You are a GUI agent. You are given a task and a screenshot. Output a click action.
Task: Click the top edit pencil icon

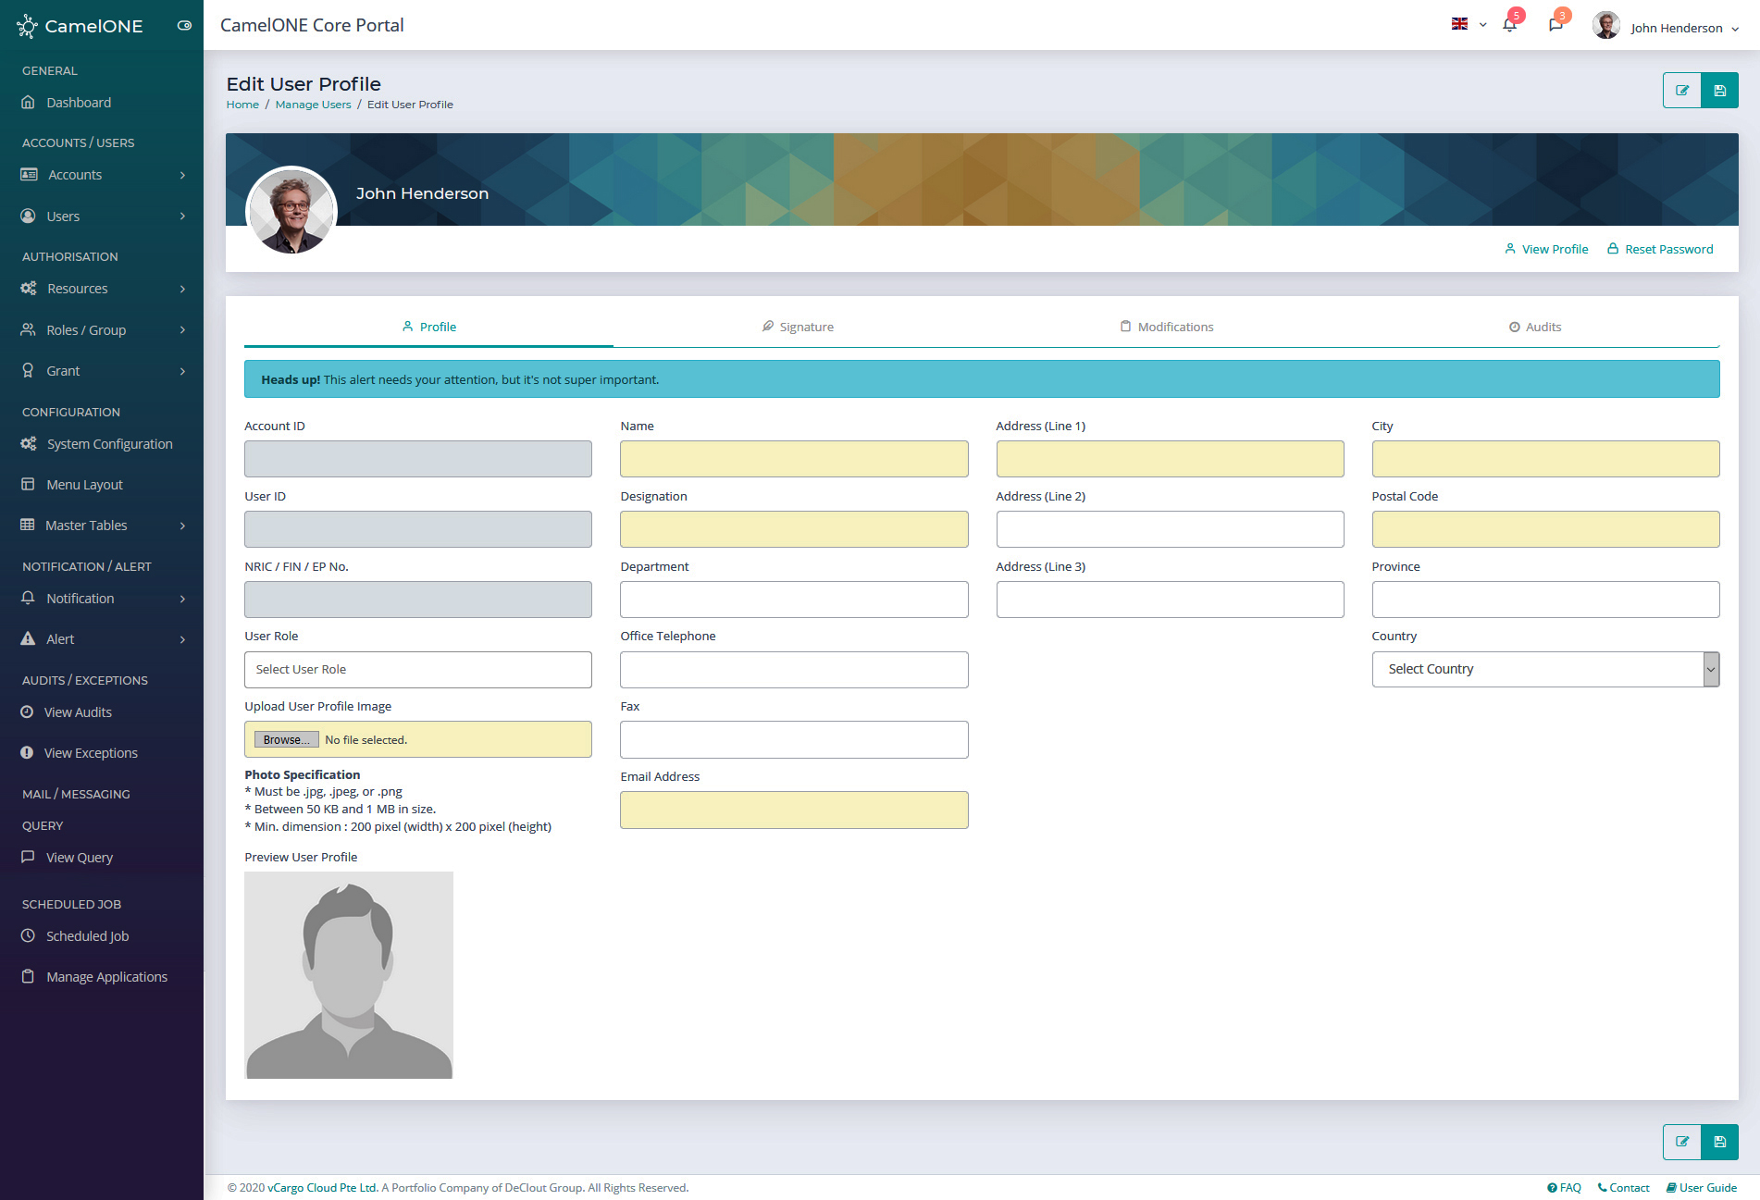1682,91
